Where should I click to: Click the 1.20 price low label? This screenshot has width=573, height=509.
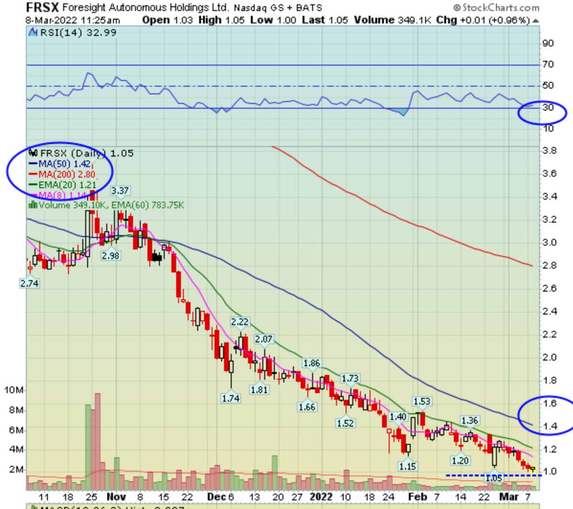coord(460,460)
